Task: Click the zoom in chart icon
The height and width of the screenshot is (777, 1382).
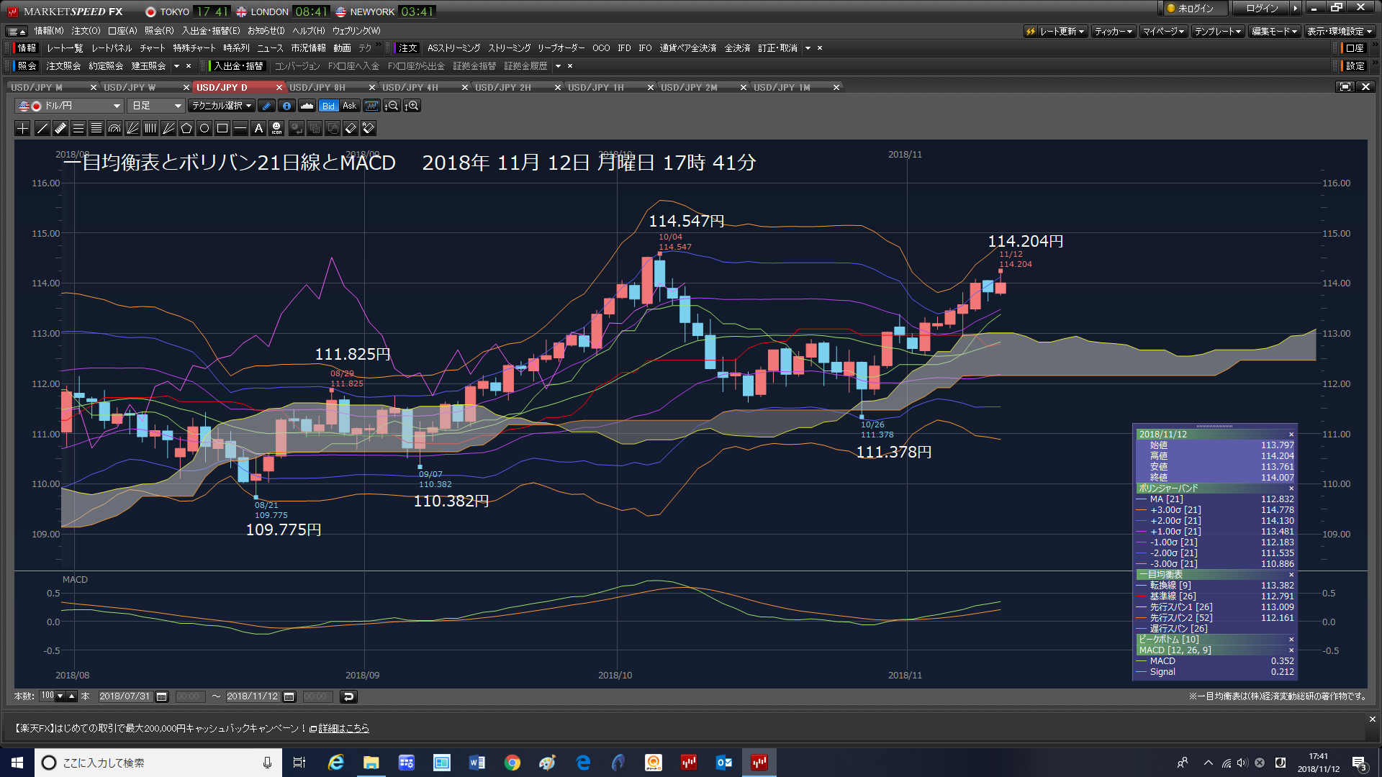Action: pos(412,106)
